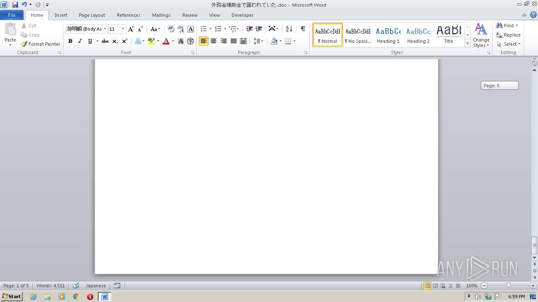538x302 pixels.
Task: Select the Format Painter tool
Action: pos(41,44)
